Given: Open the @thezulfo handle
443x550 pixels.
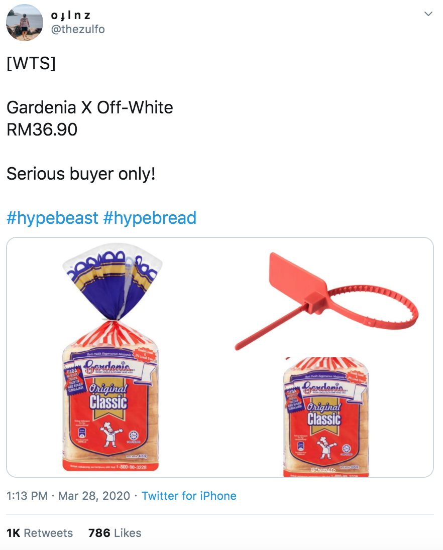Looking at the screenshot, I should (x=78, y=29).
